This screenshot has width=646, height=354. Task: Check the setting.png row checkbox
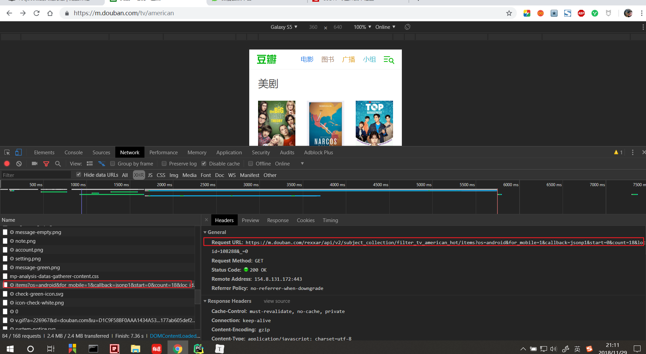(5, 259)
